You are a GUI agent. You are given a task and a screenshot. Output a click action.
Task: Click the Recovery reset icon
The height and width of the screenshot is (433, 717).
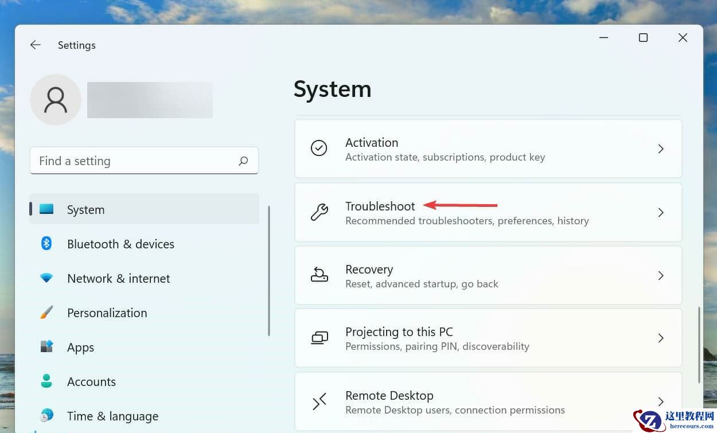click(319, 275)
